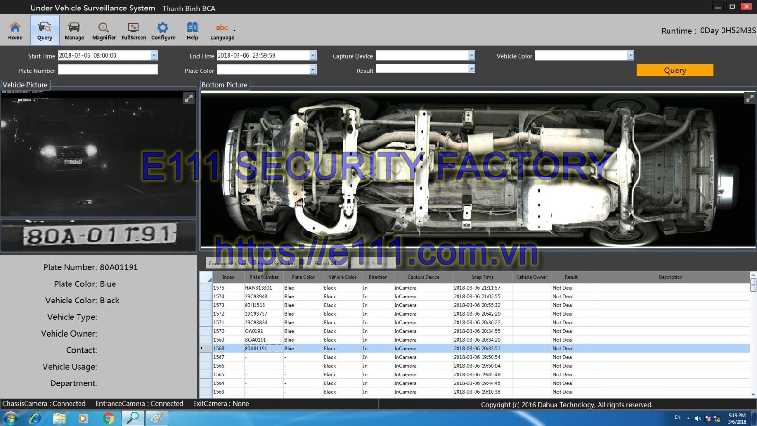Enlarge the bottom chassis picture using expand icon
Image resolution: width=757 pixels, height=426 pixels.
749,98
